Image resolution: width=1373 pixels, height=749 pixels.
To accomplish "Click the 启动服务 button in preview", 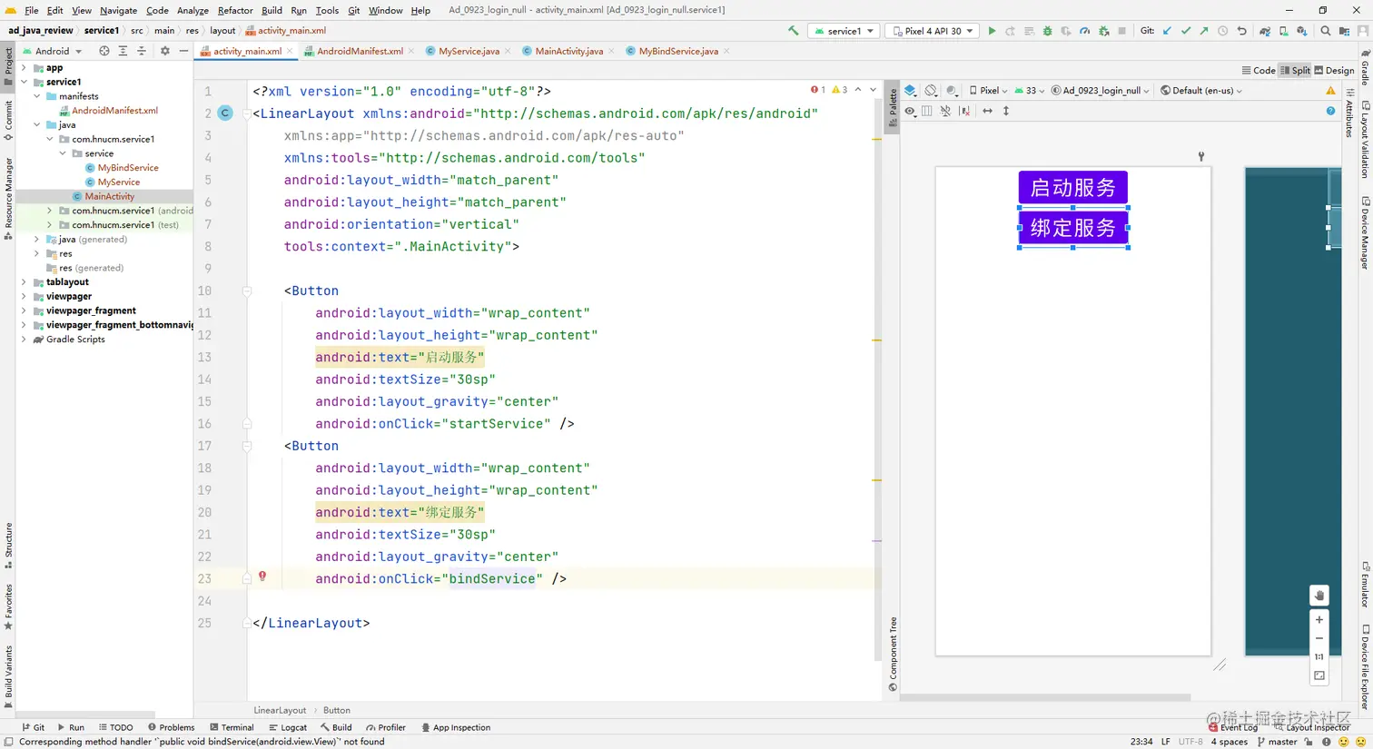I will (1072, 188).
